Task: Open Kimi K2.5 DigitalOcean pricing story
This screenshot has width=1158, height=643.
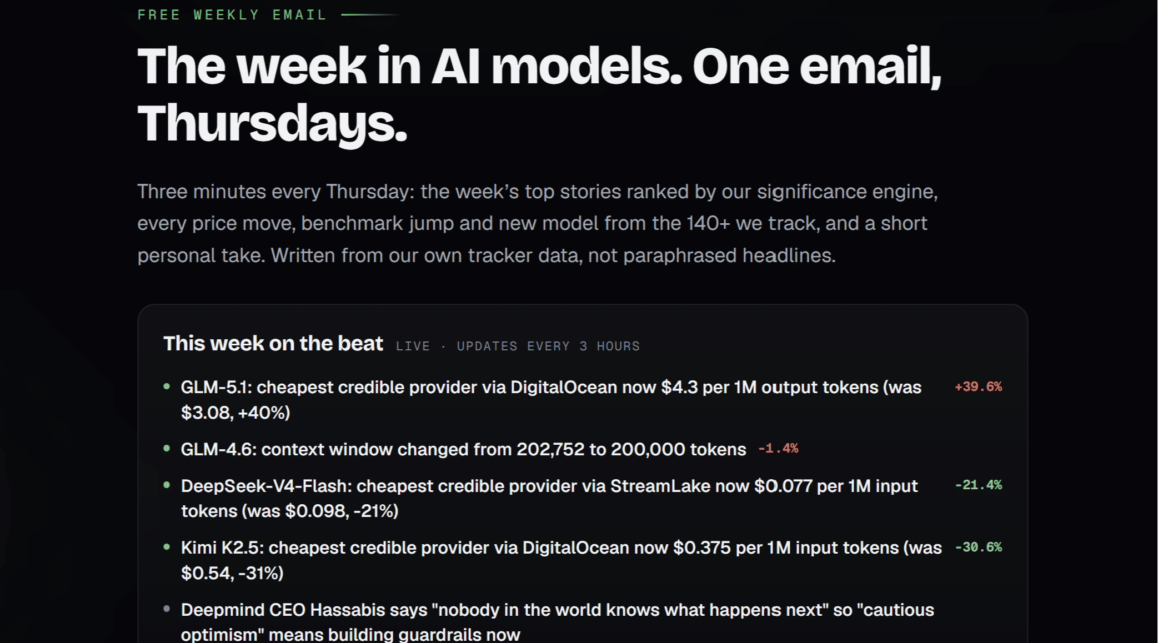Action: coord(562,560)
